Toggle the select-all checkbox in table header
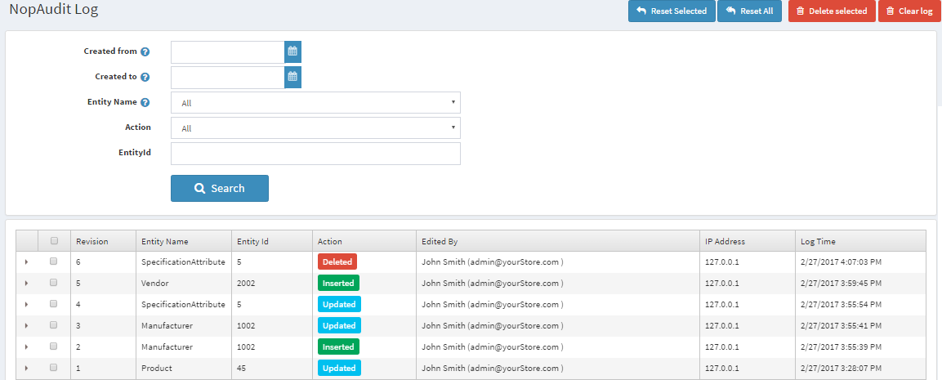Screen dimensions: 942x380 click(54, 240)
